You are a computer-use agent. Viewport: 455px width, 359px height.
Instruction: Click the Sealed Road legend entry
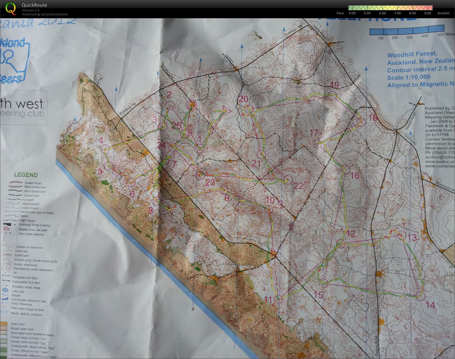(33, 183)
